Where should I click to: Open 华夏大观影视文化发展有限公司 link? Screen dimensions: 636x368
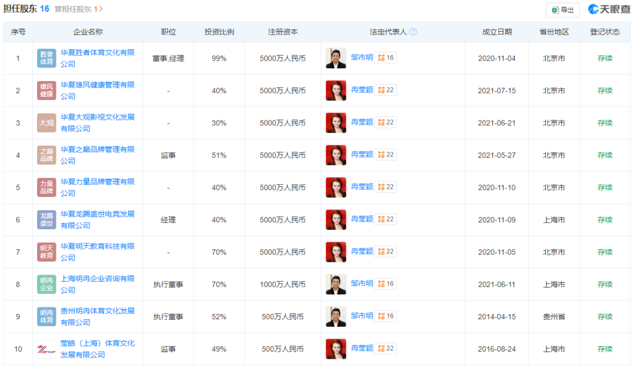(x=97, y=123)
